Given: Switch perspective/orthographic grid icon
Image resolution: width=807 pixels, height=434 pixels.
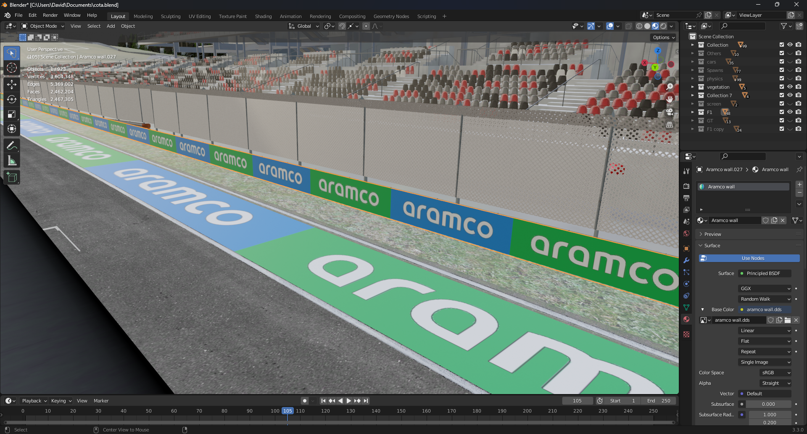Looking at the screenshot, I should 670,125.
